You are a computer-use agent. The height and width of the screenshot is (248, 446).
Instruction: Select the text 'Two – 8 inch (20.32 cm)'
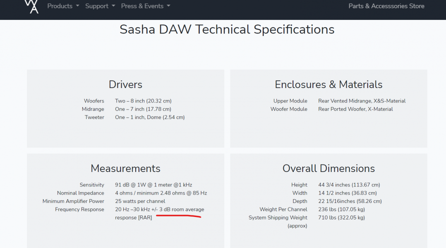pos(143,101)
